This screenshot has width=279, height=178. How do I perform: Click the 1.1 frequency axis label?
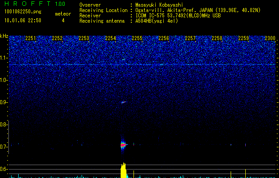point(4,58)
